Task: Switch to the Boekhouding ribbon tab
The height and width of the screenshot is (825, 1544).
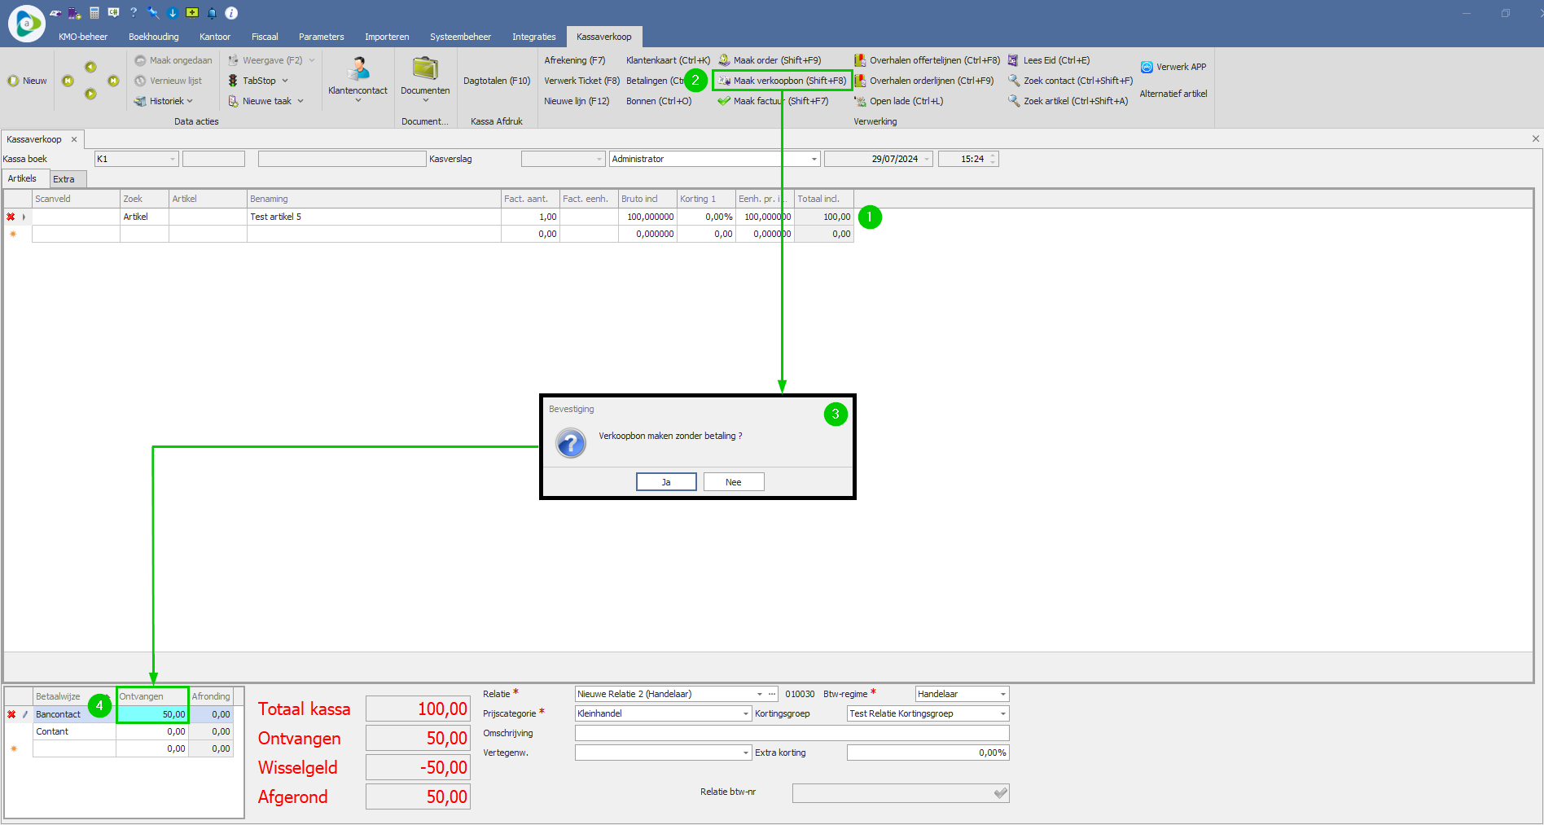Action: (153, 37)
